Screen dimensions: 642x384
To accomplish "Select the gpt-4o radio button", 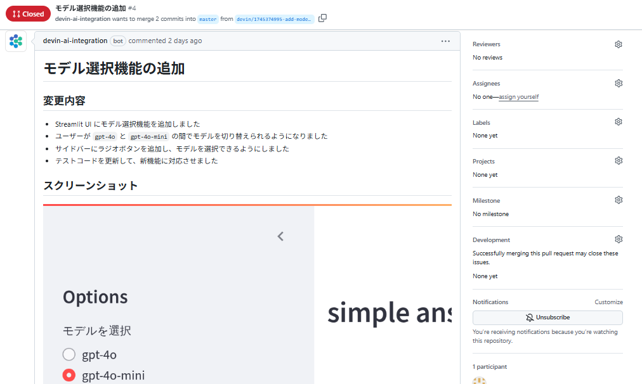I will (69, 354).
